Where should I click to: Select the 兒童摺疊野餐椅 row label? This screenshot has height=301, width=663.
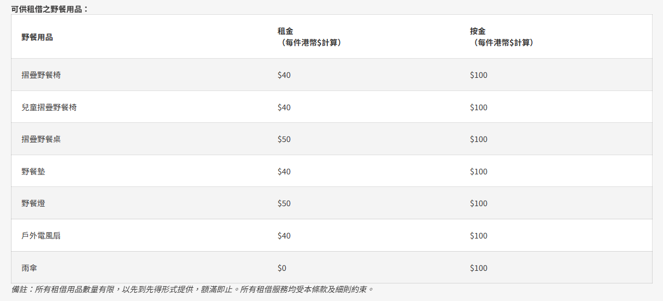[x=49, y=107]
